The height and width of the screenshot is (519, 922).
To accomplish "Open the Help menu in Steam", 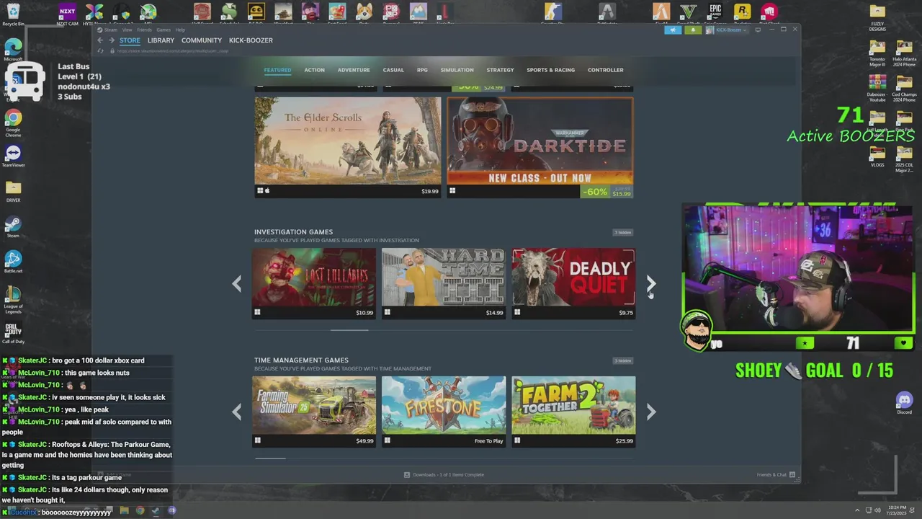I will (181, 30).
